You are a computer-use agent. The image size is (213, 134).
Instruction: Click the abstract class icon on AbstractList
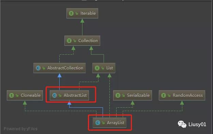point(55,95)
